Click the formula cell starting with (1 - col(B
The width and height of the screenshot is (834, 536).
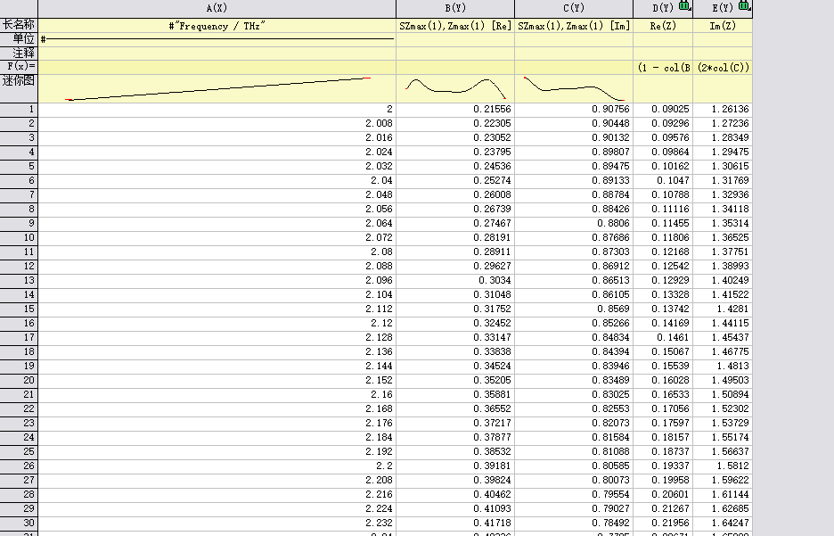point(663,68)
